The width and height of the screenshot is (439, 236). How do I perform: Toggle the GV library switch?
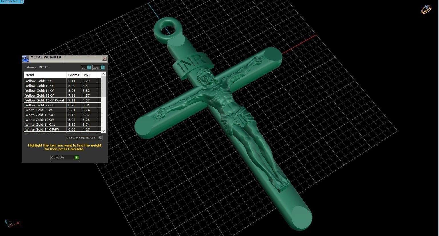coord(86,68)
